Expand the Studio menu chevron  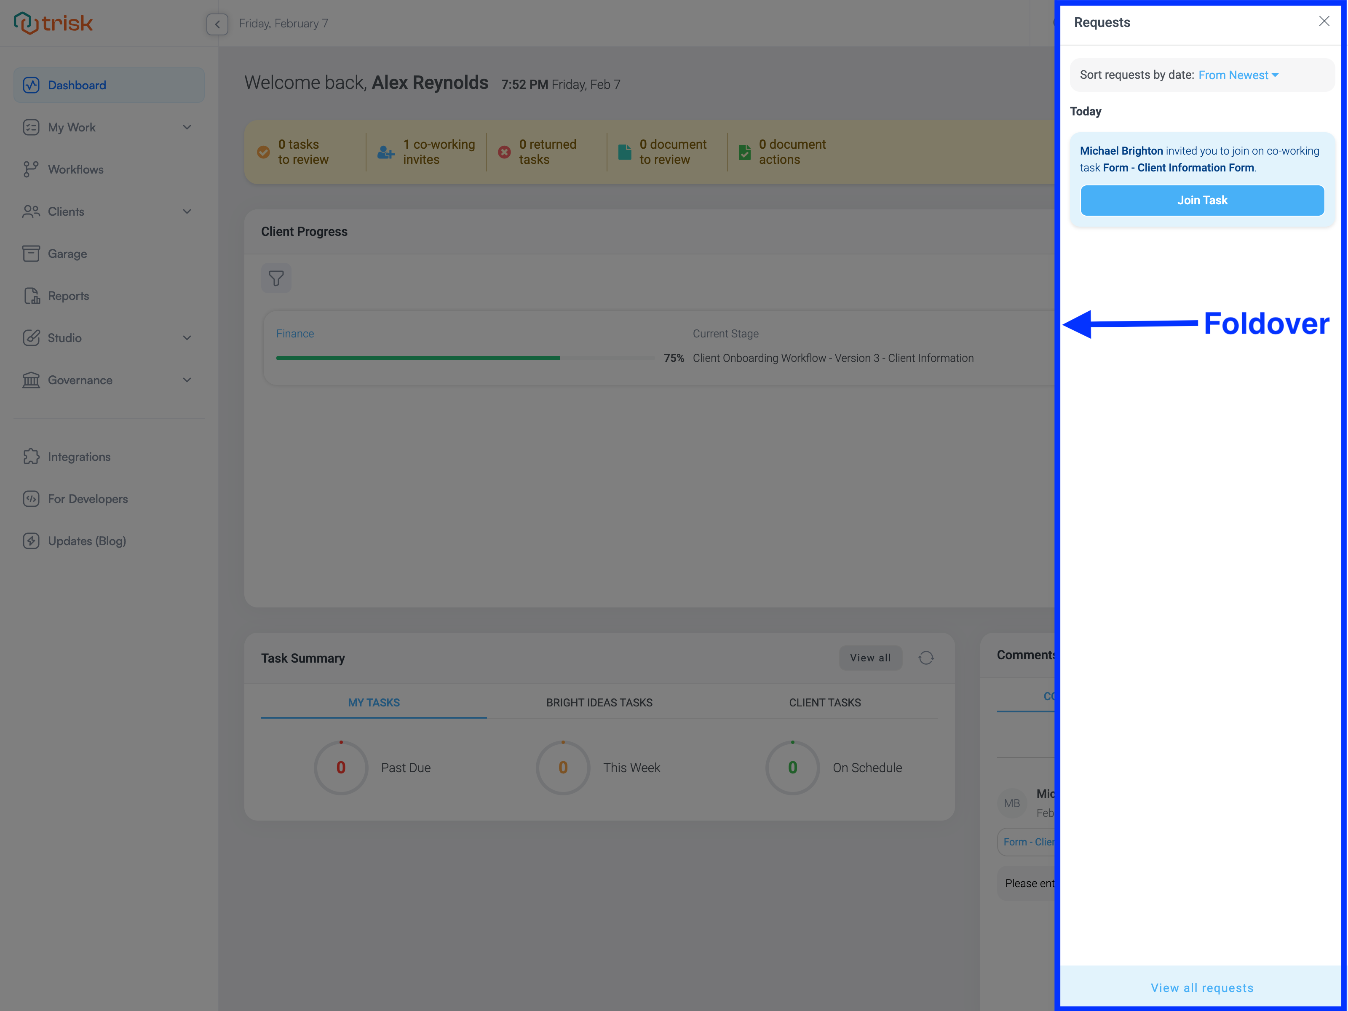[187, 337]
